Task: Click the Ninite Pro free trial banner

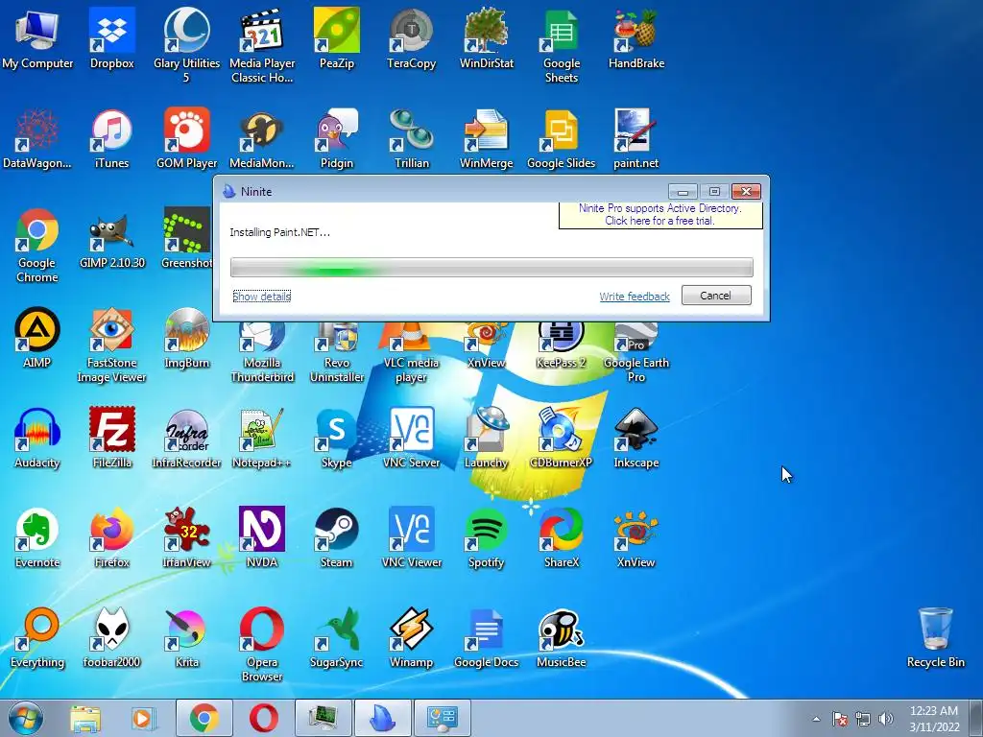Action: pyautogui.click(x=660, y=214)
